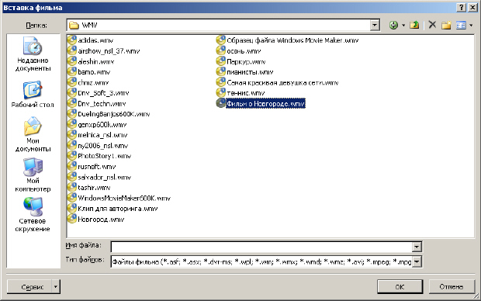Go to Desktop (Рабочий стол) place

click(33, 94)
